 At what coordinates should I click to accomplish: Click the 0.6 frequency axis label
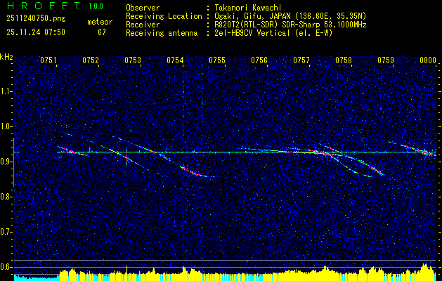[x=6, y=267]
